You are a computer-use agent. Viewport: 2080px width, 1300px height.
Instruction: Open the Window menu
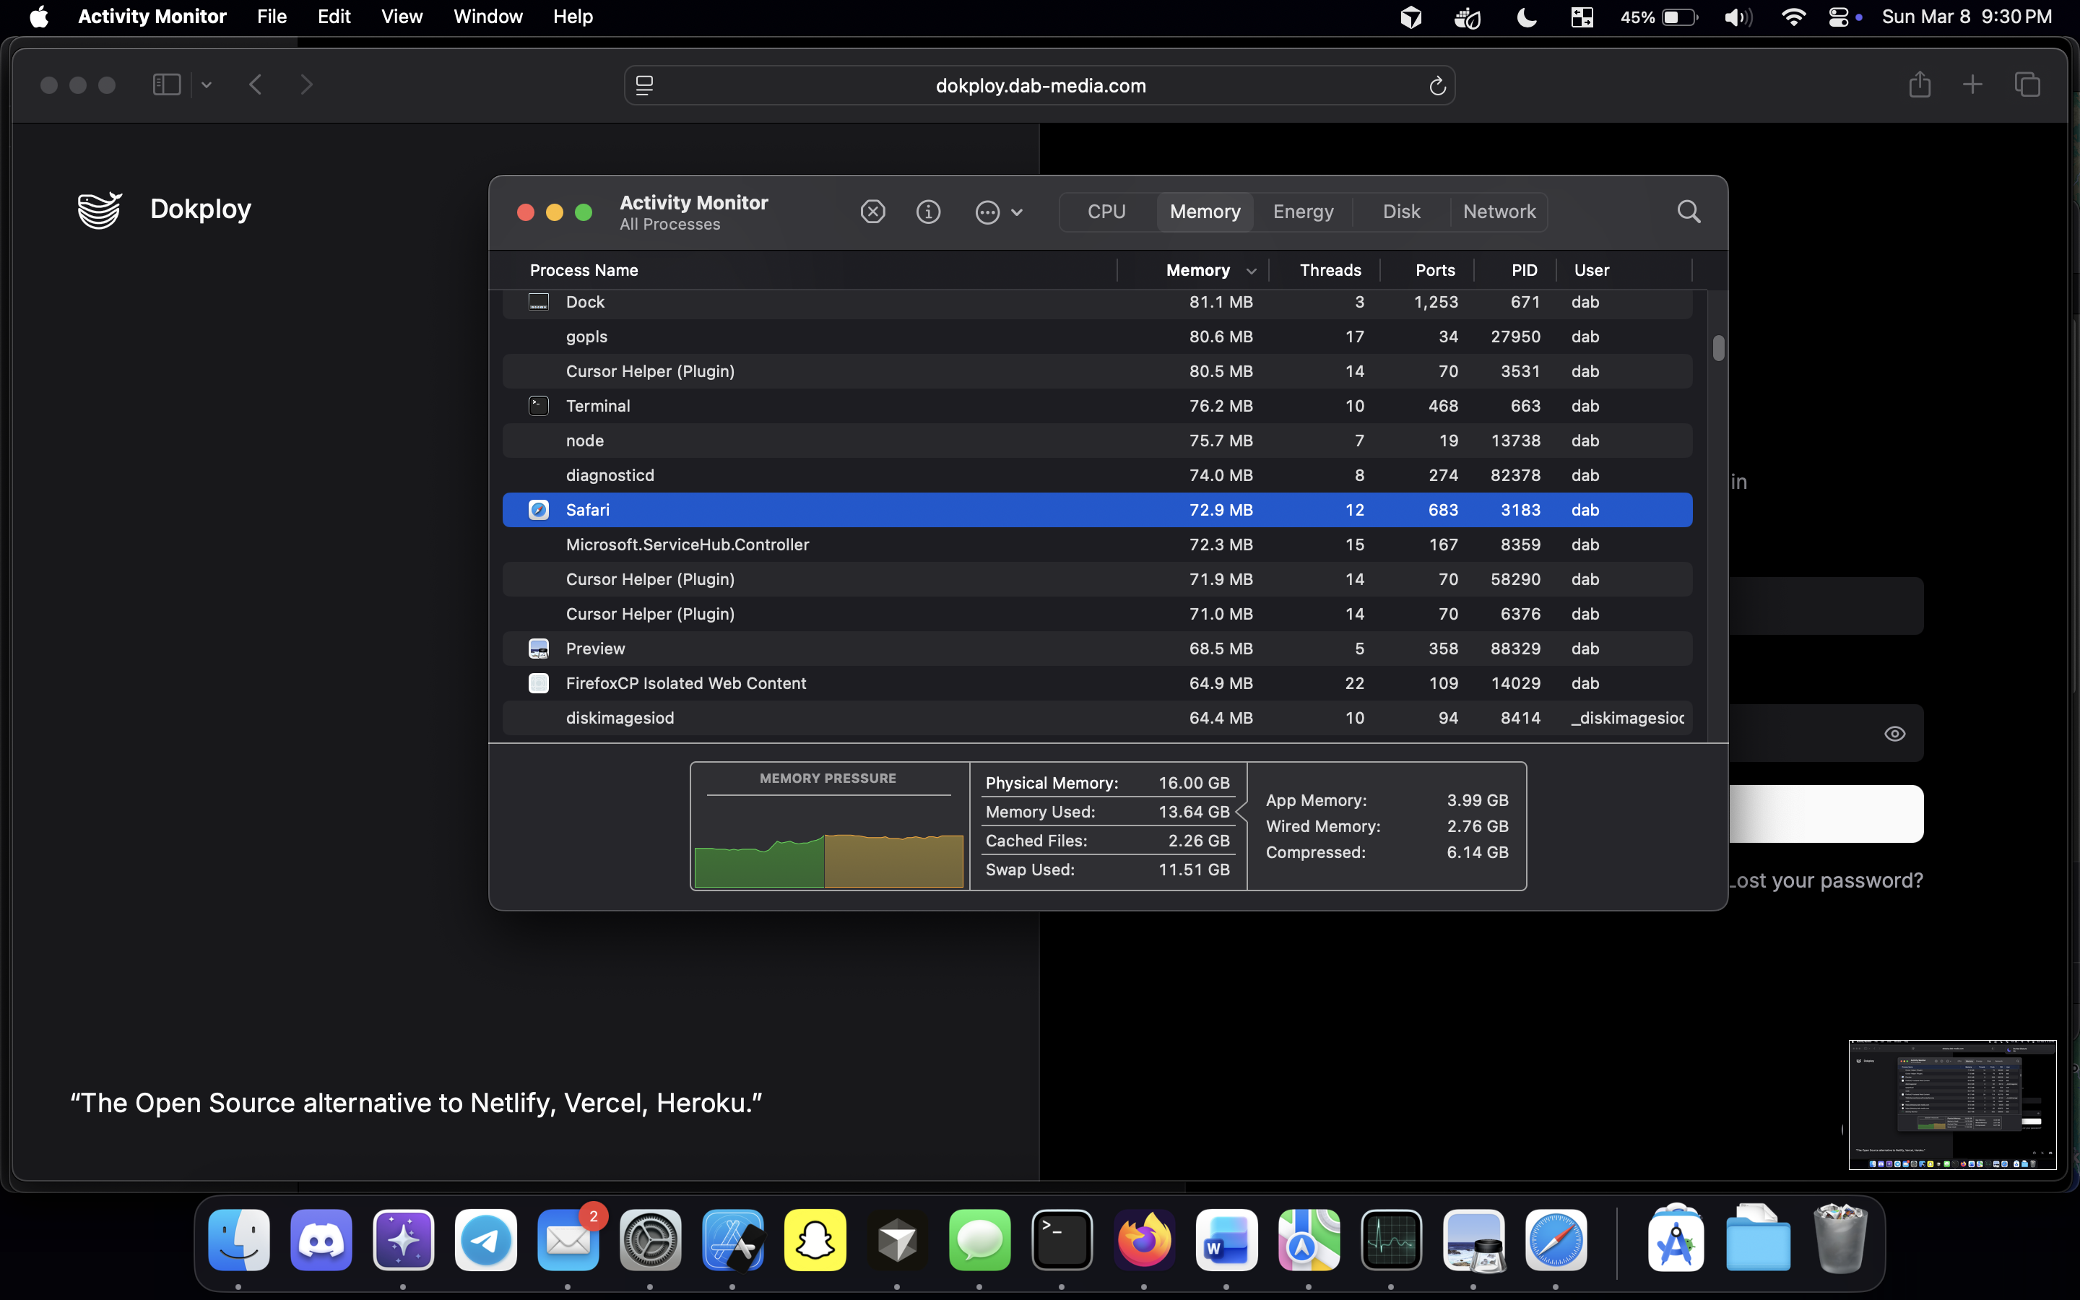pyautogui.click(x=487, y=17)
